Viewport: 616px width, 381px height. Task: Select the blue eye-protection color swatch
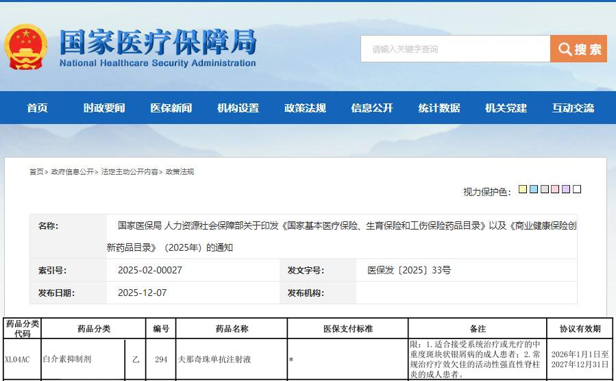point(534,190)
